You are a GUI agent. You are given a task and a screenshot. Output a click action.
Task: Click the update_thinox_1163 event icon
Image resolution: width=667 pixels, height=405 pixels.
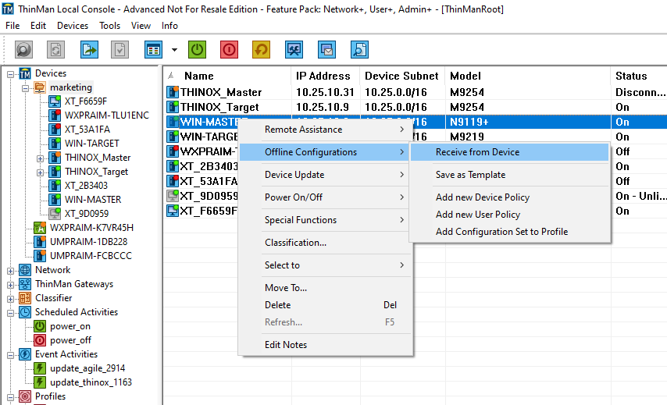point(40,382)
